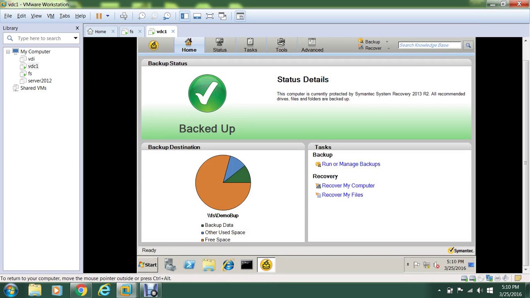The image size is (530, 298).
Task: Open the guest Start button
Action: (x=148, y=265)
